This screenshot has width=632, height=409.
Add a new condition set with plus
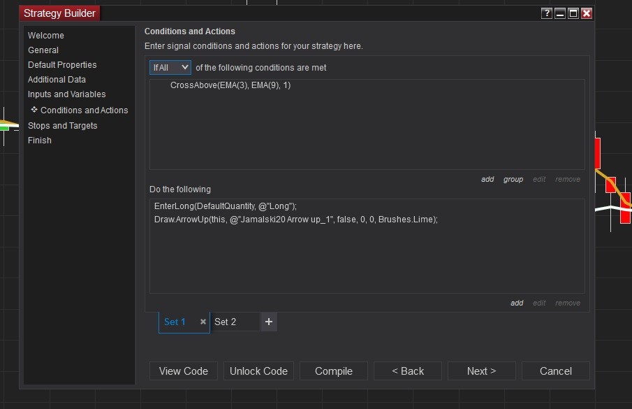click(x=269, y=322)
